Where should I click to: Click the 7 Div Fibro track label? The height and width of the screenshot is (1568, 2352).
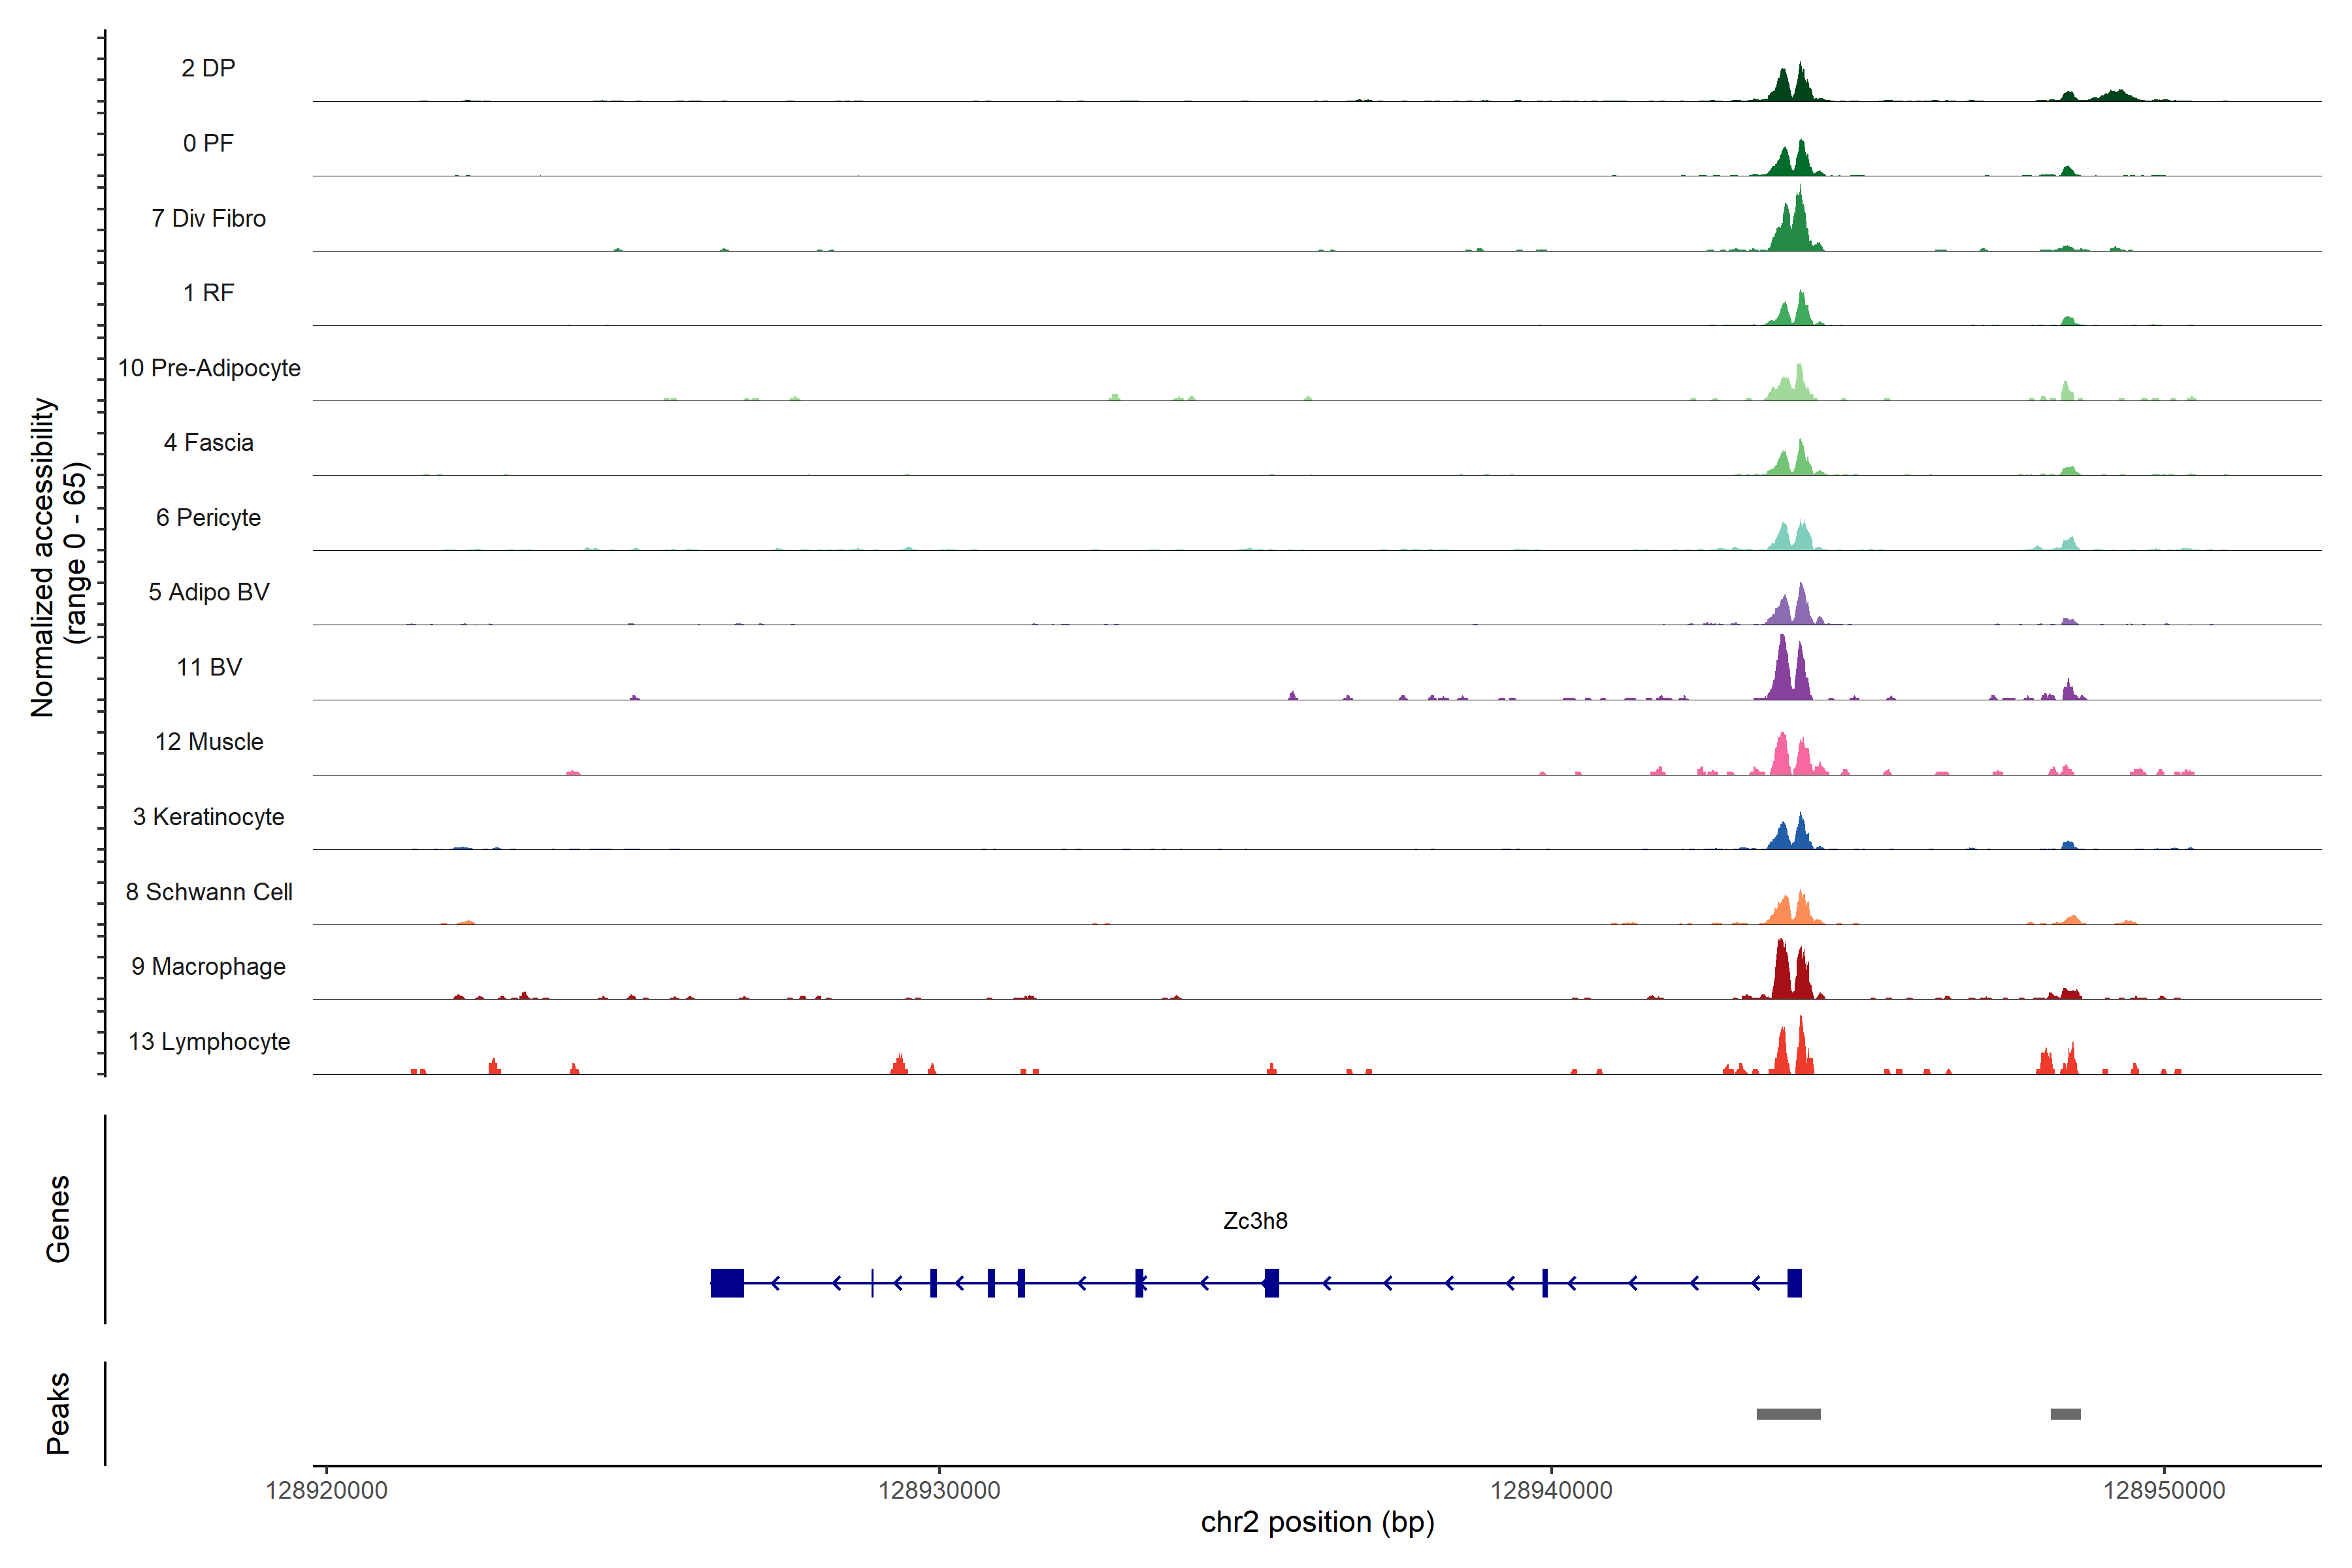(x=208, y=218)
